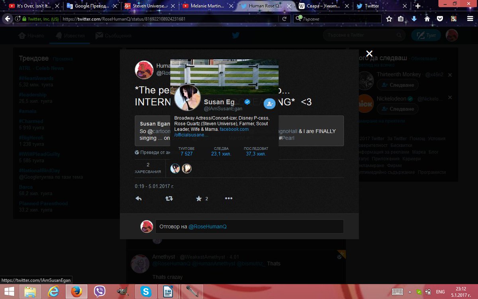478x299 pixels.
Task: Switch to the Google Преводач tab
Action: pos(91,6)
